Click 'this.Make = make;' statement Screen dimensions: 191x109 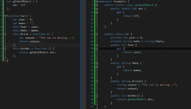tap(26, 31)
